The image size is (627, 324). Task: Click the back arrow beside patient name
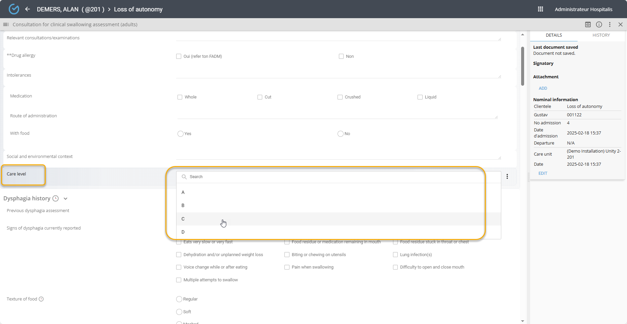pos(28,9)
